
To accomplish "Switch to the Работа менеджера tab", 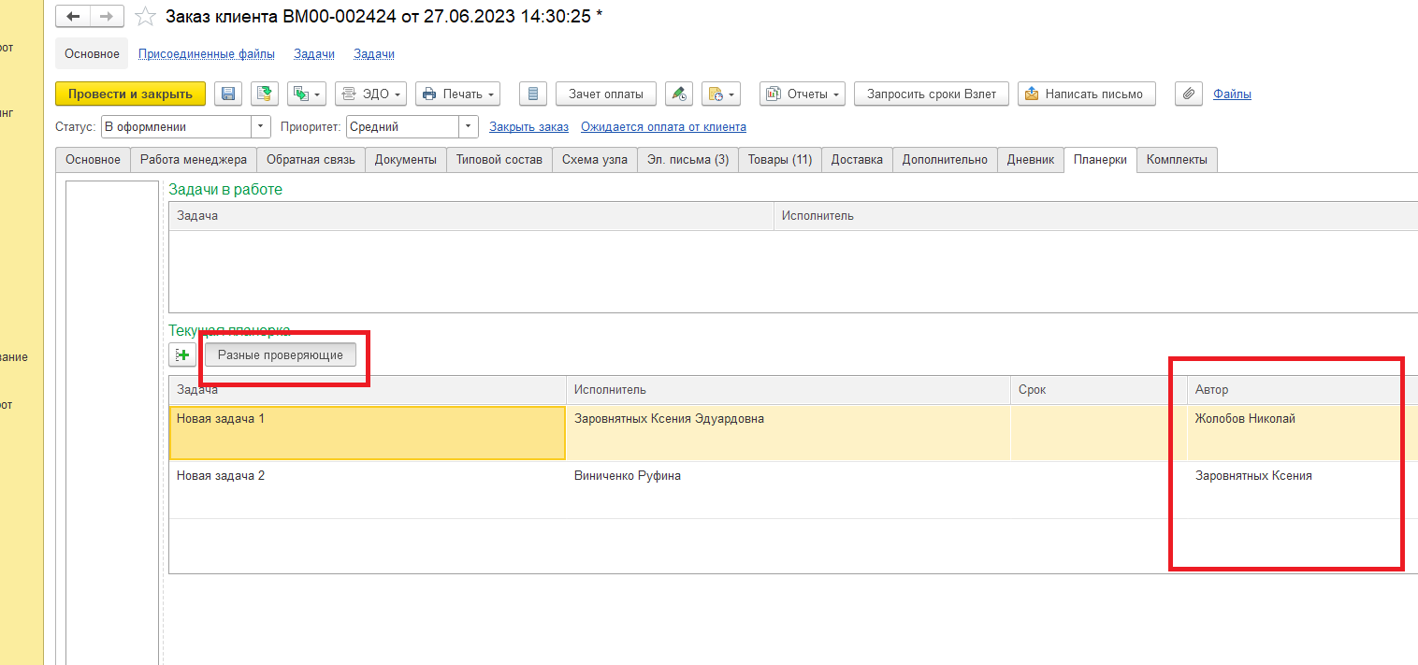I will coord(194,160).
